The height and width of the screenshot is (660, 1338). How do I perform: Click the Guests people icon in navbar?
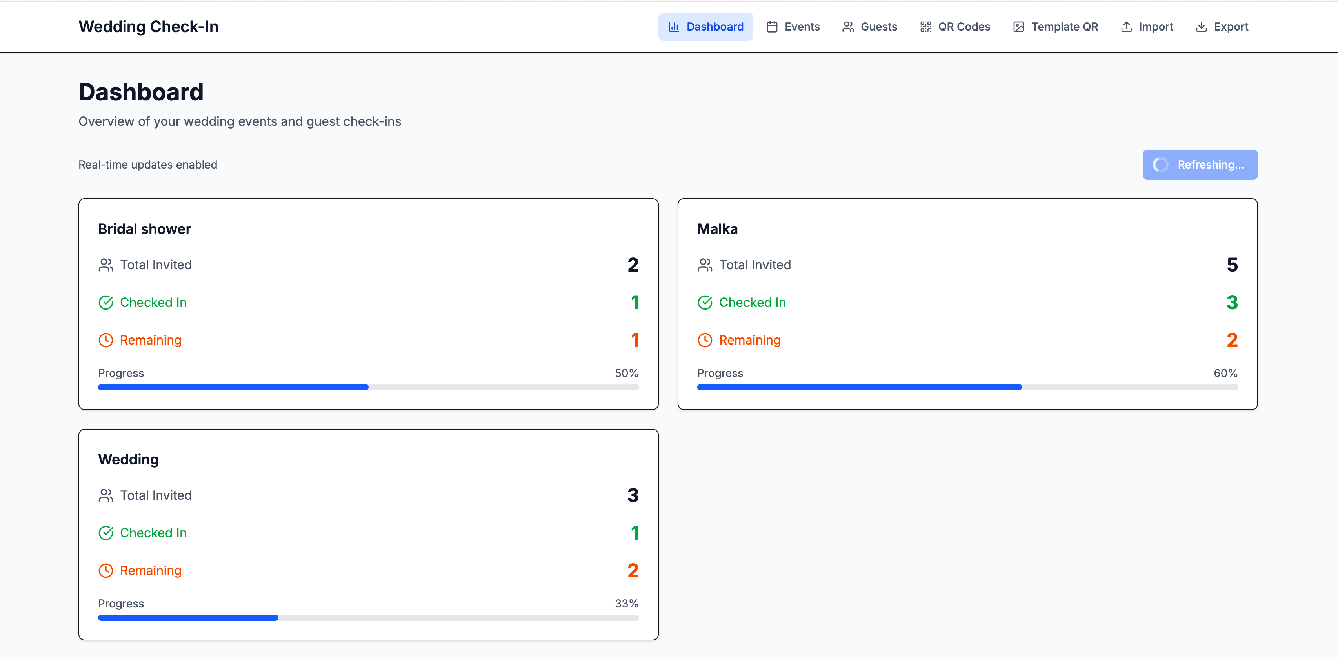[x=848, y=27]
